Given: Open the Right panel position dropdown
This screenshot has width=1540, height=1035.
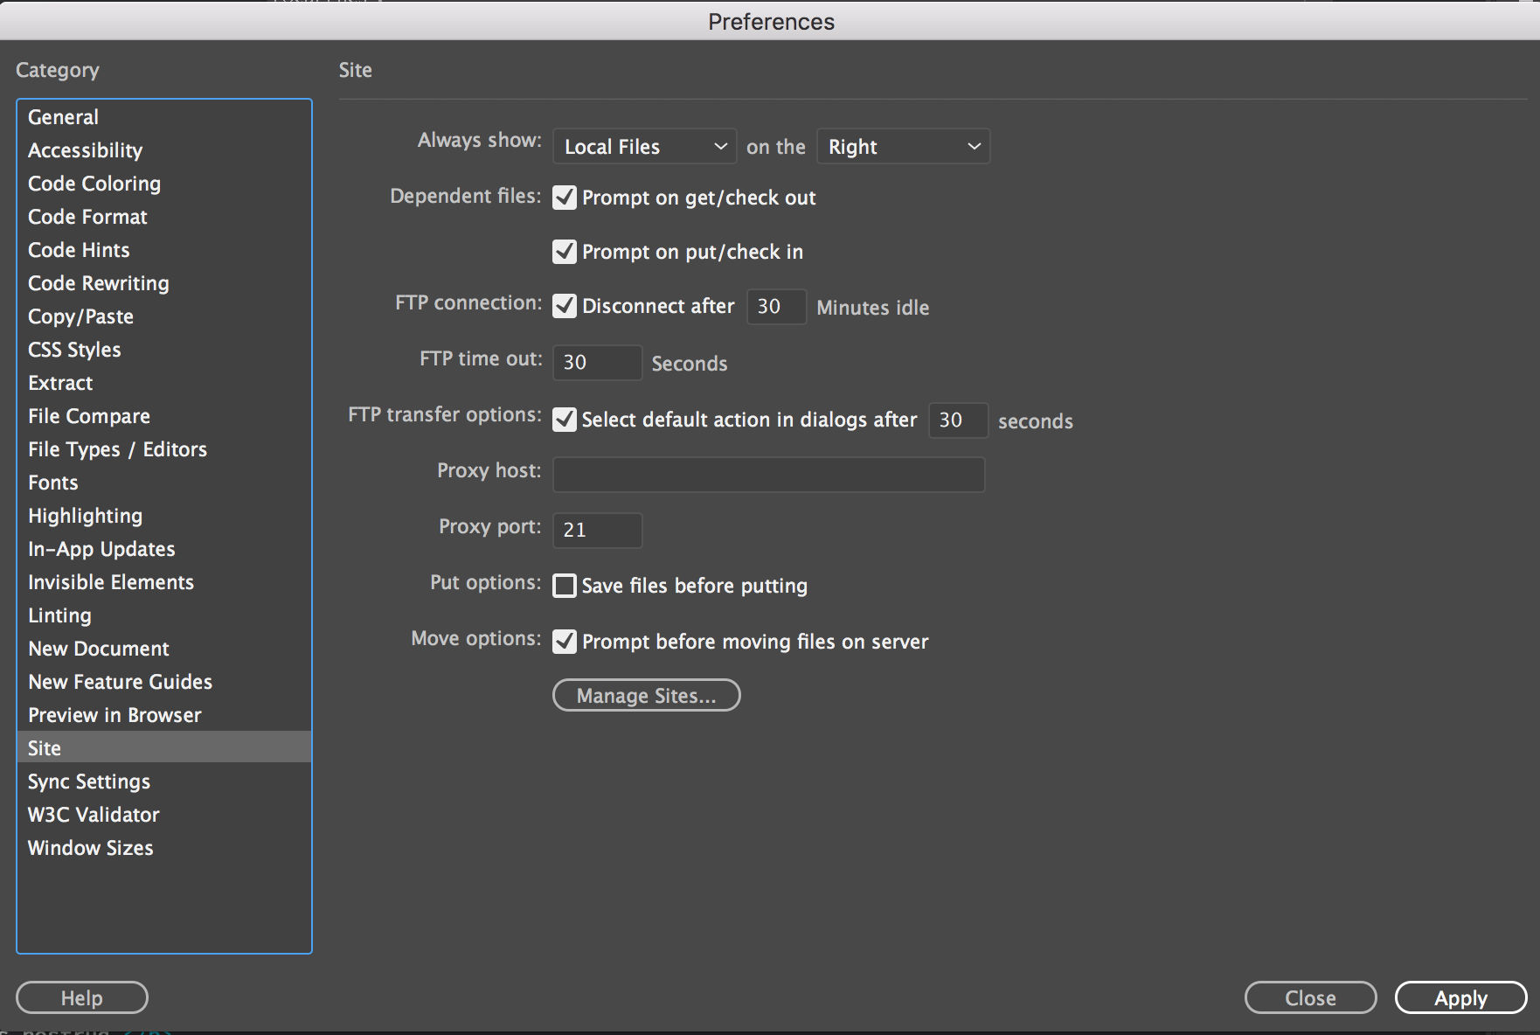Looking at the screenshot, I should coord(903,146).
